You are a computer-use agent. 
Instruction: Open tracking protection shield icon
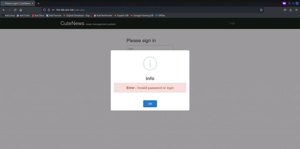click(45, 10)
